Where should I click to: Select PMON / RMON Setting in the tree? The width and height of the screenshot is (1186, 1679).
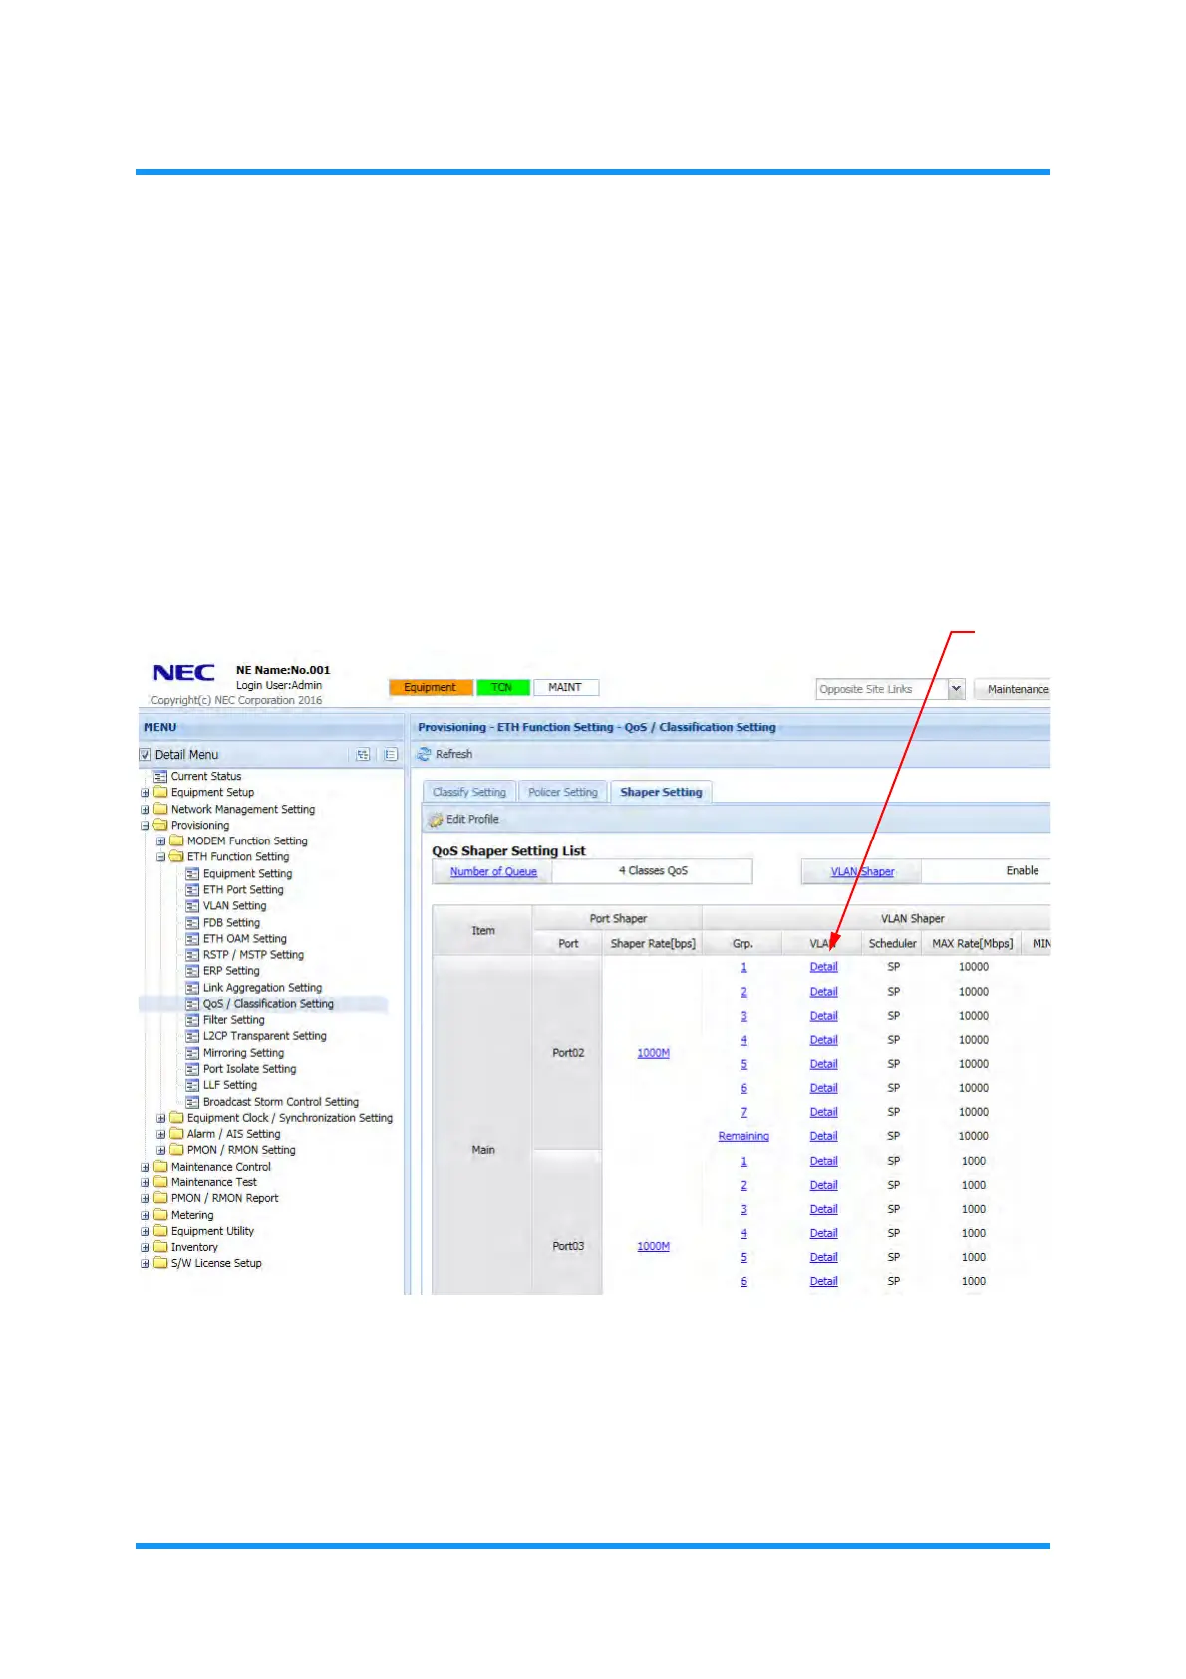241,1150
